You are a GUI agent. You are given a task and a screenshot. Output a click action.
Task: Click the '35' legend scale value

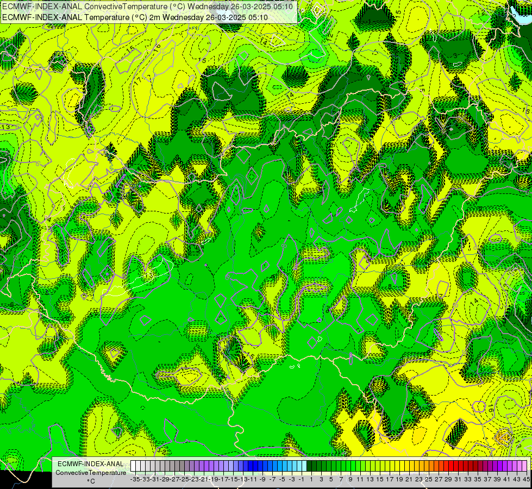478,479
